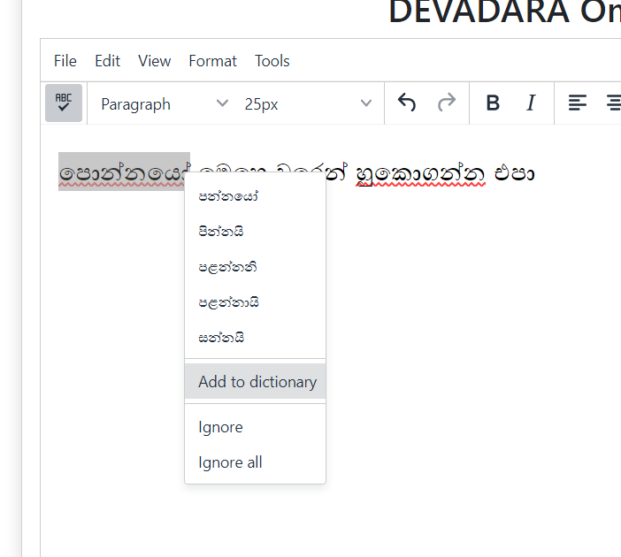Screen dimensions: 621x557
Task: Open the File menu
Action: pyautogui.click(x=65, y=61)
